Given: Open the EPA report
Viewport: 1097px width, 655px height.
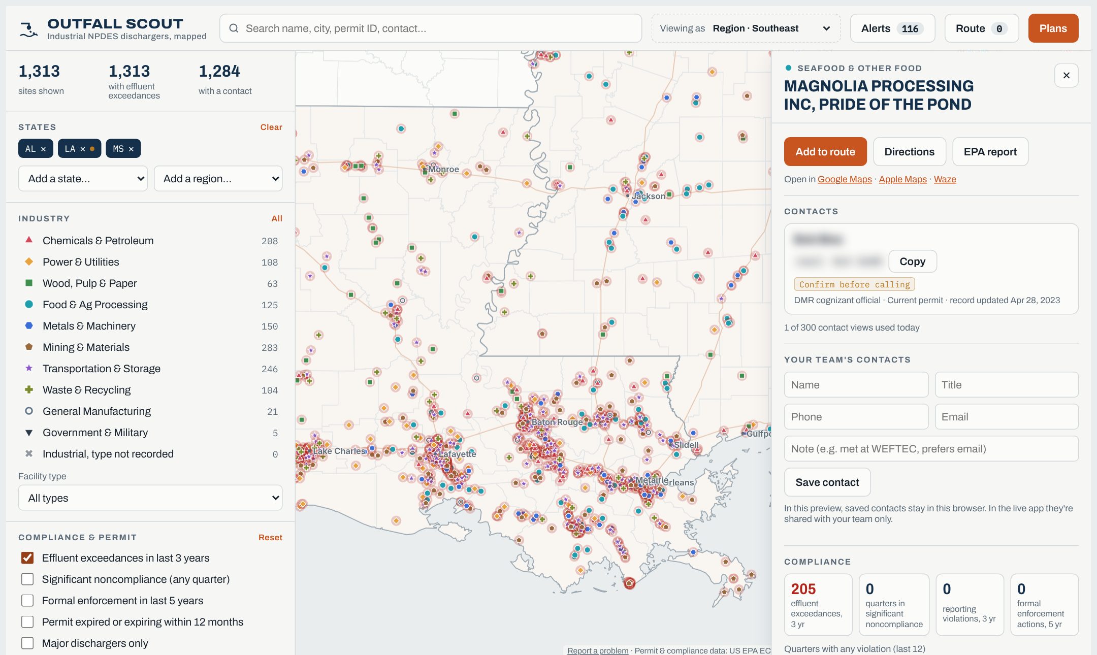Looking at the screenshot, I should [990, 152].
